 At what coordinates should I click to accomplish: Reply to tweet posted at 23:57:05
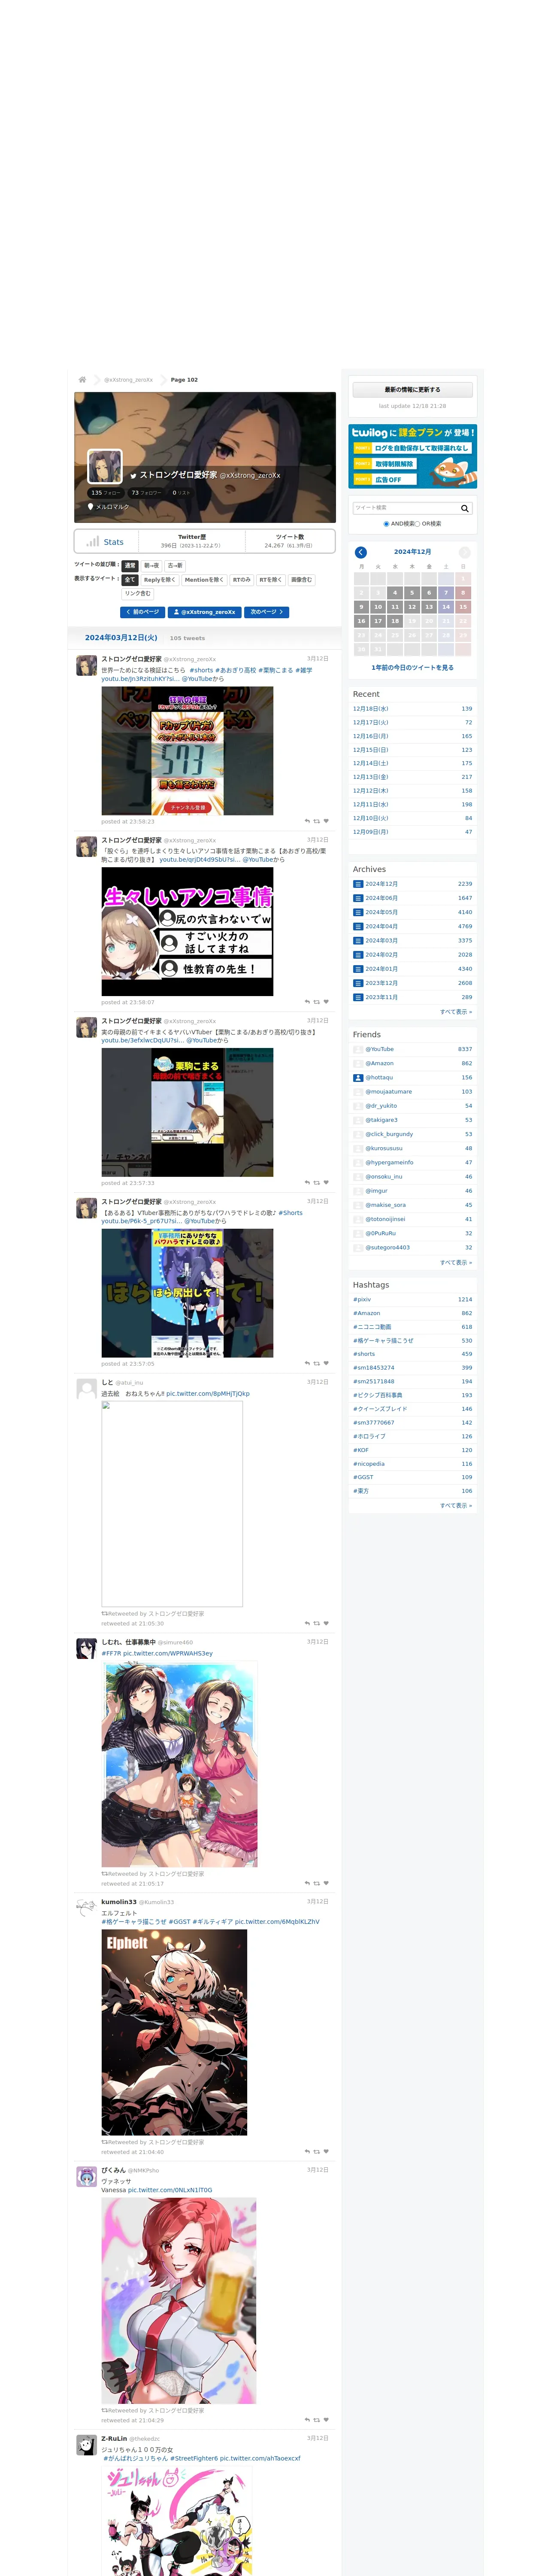[307, 1364]
